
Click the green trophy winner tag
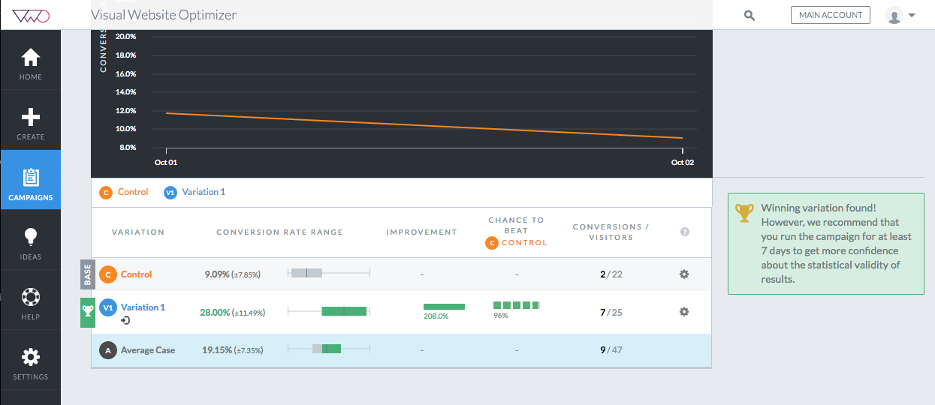click(88, 313)
